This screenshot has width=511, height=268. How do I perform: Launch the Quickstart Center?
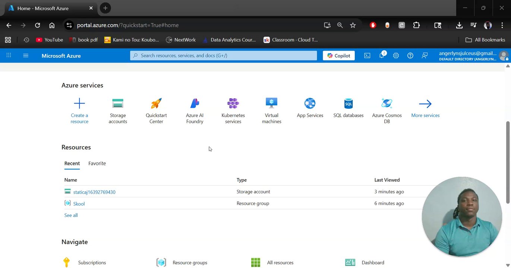(156, 110)
